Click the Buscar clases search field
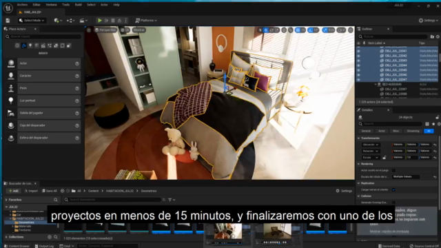This screenshot has height=248, width=441. (x=43, y=37)
